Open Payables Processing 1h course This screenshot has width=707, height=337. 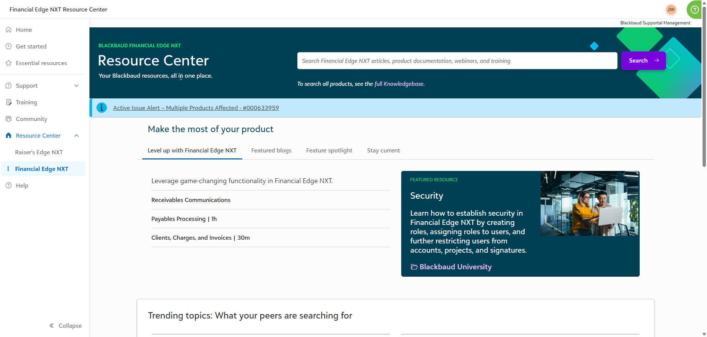(184, 219)
